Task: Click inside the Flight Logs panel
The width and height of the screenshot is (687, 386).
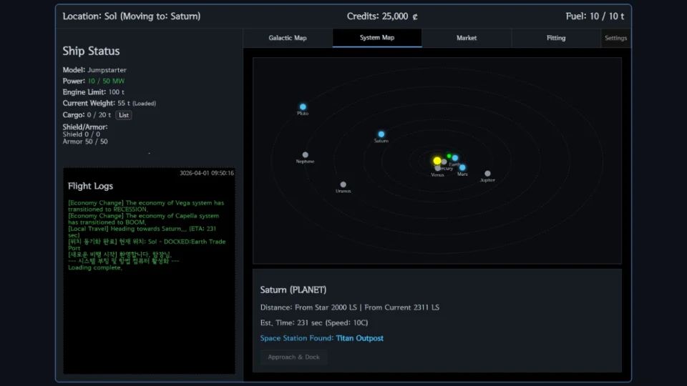Action: pos(149,315)
